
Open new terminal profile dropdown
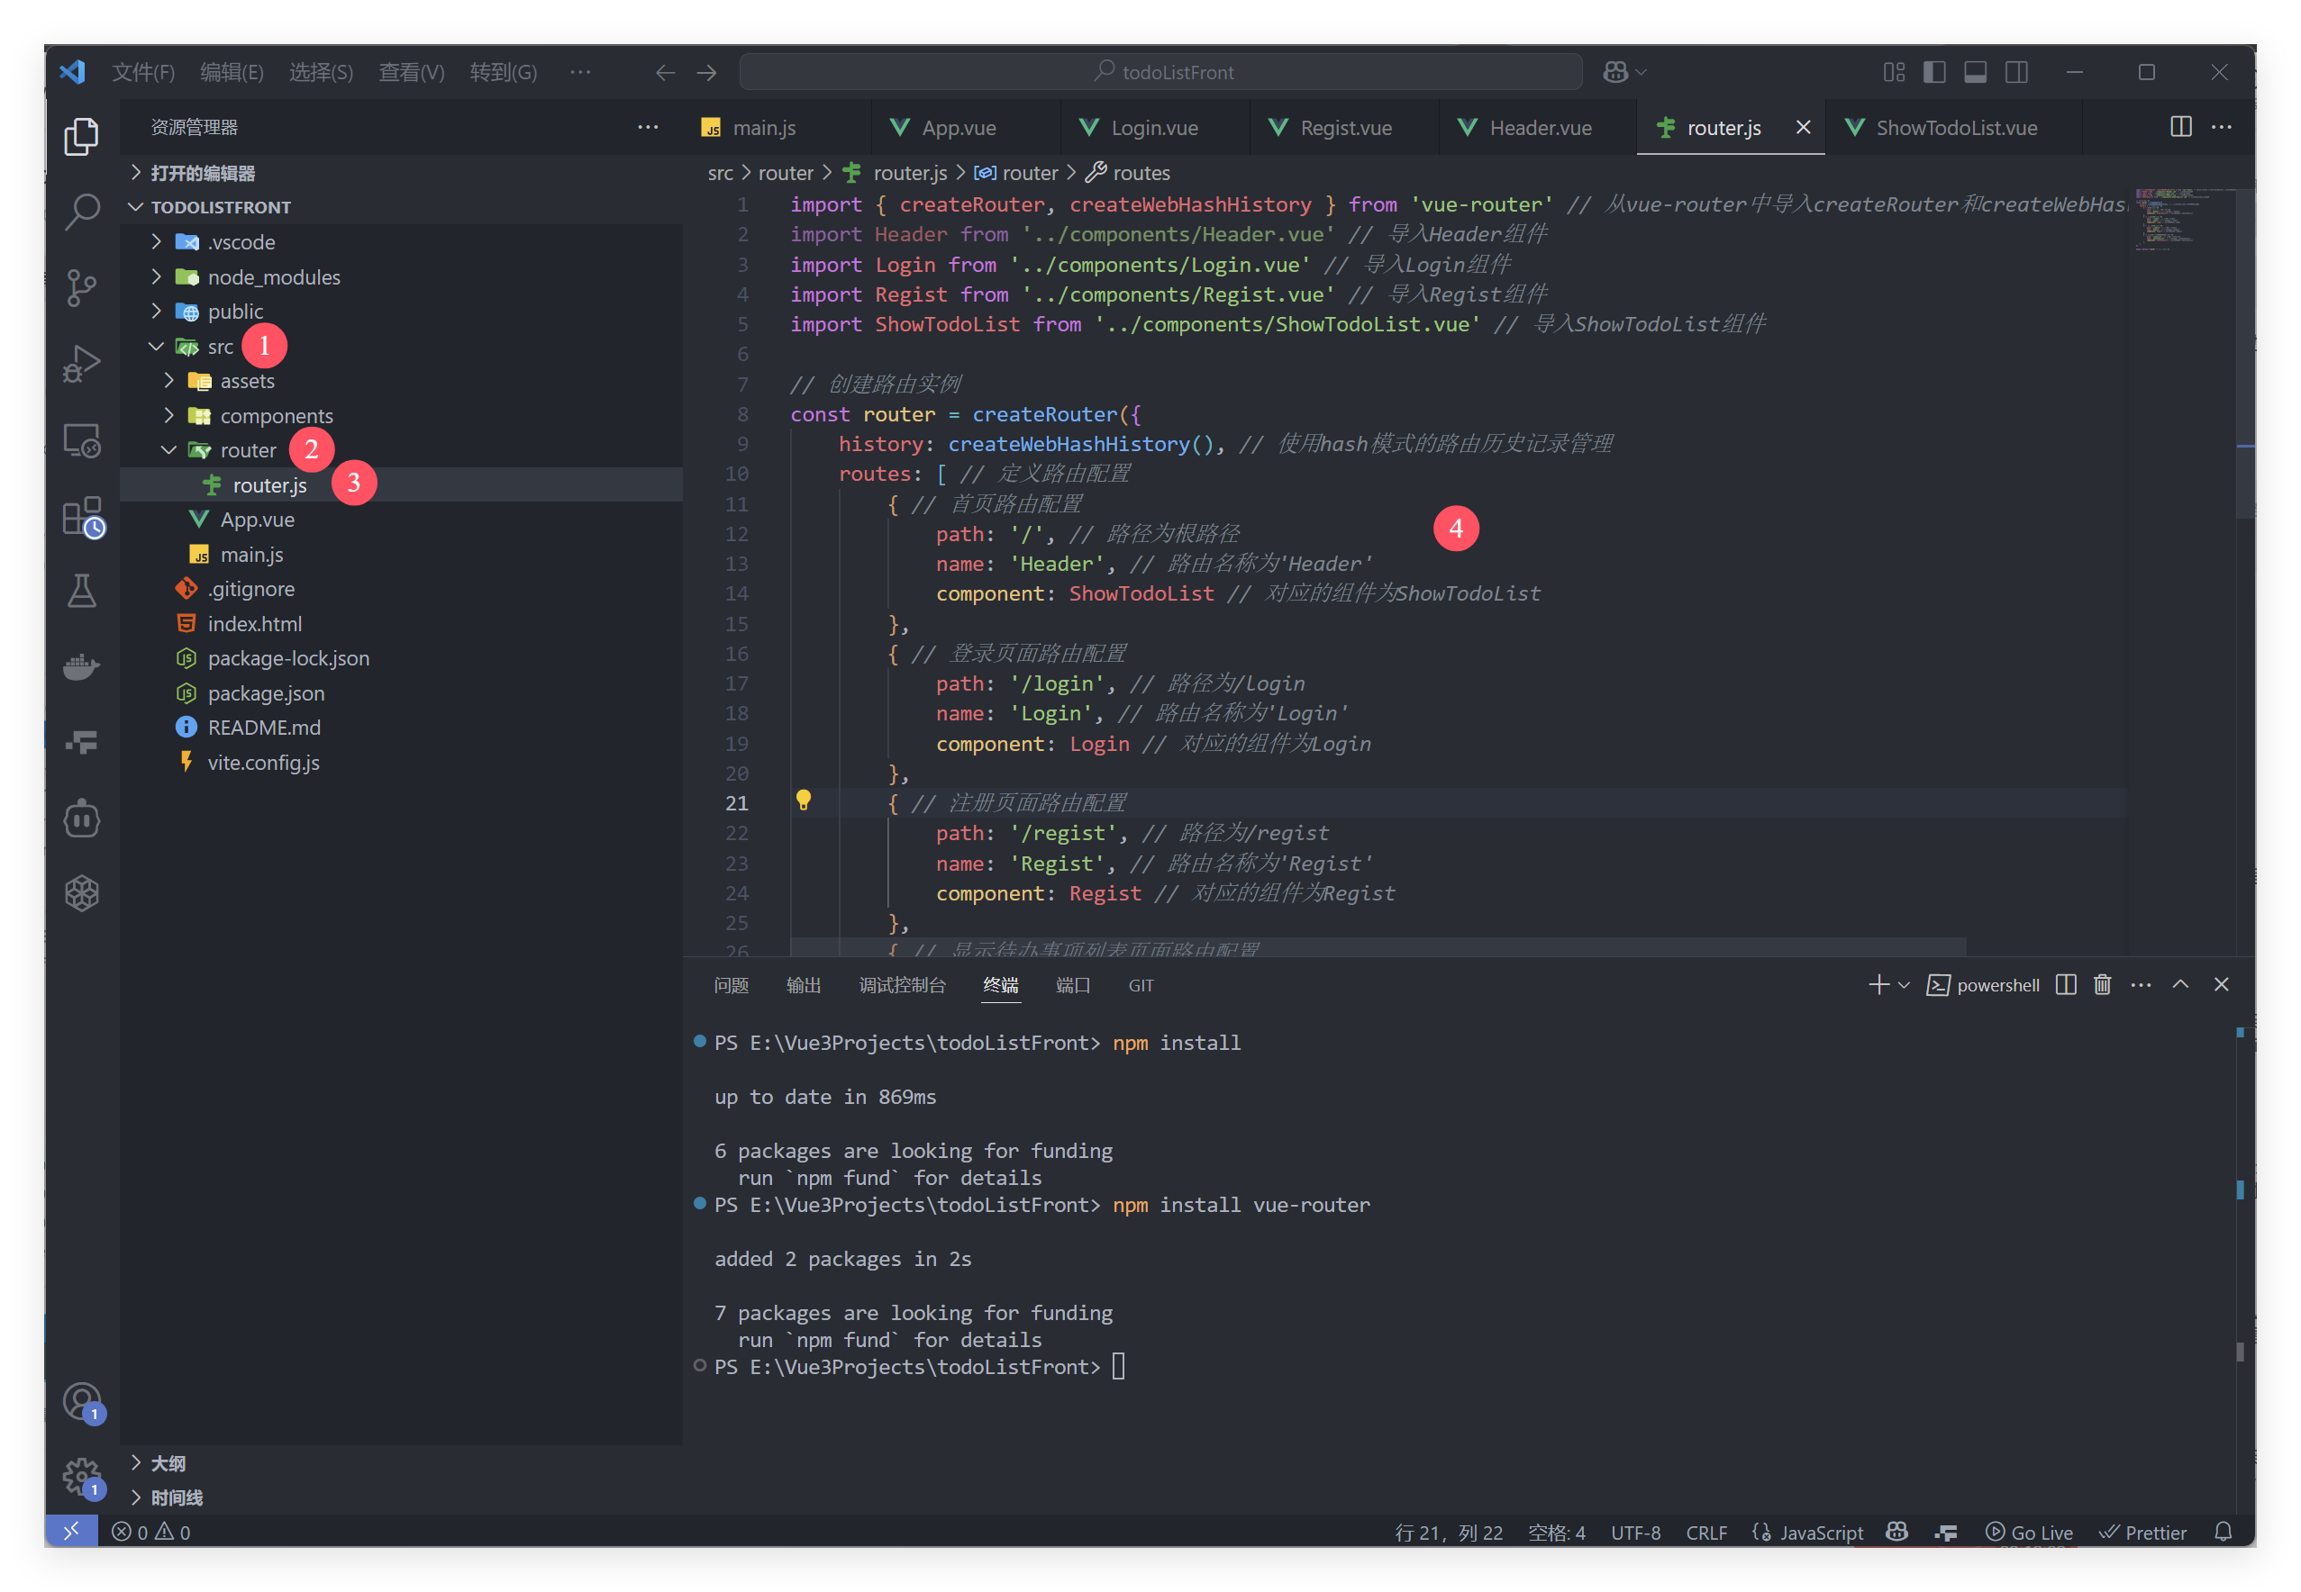click(1905, 985)
